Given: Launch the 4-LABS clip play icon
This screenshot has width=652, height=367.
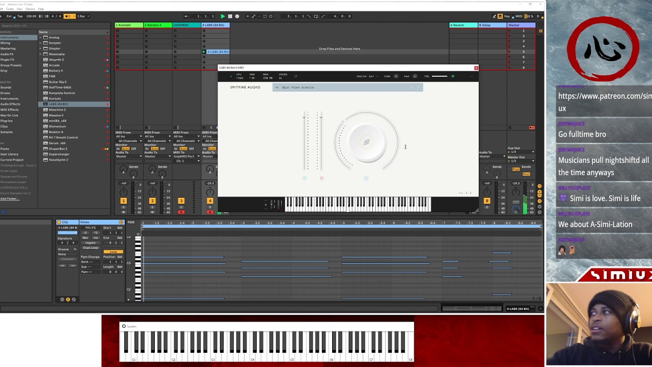Looking at the screenshot, I should pyautogui.click(x=204, y=52).
